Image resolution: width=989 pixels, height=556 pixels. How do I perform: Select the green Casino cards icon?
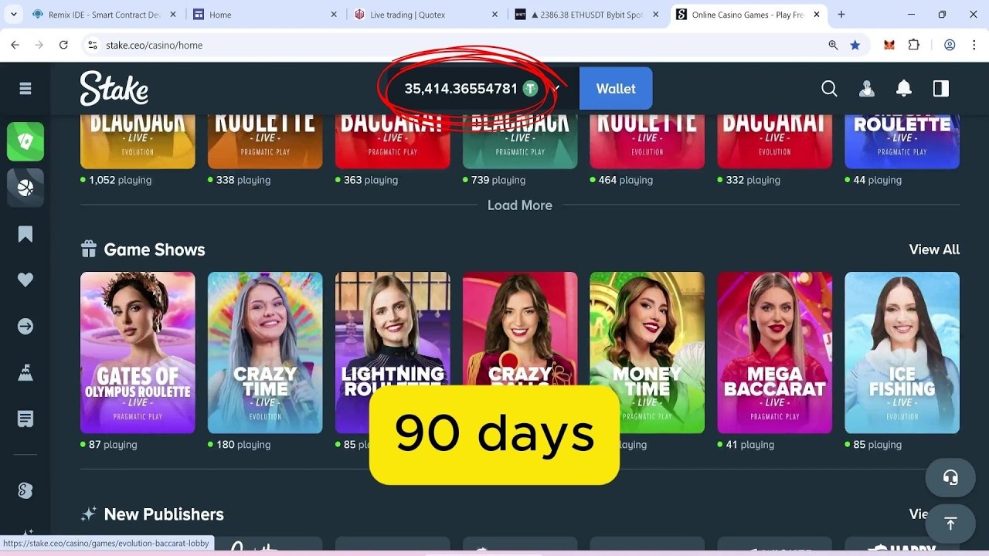tap(25, 141)
